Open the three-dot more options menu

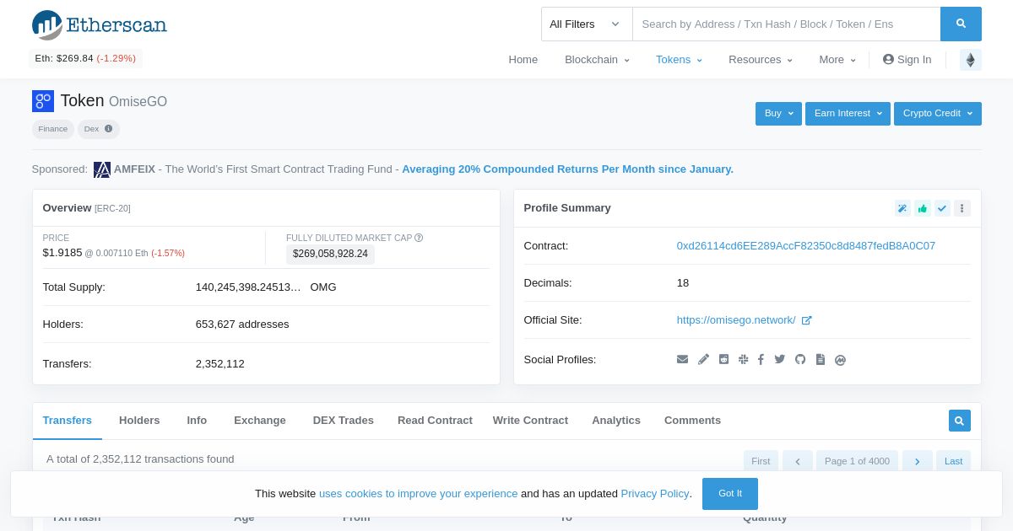(962, 208)
